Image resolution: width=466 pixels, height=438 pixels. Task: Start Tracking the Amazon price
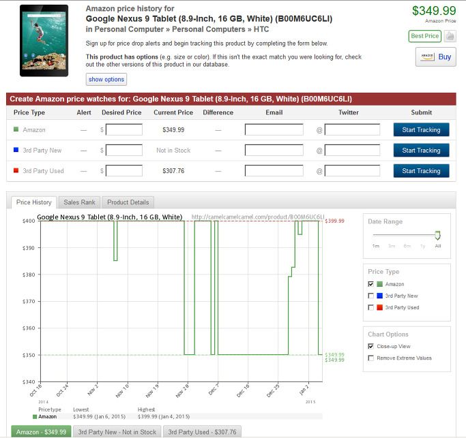421,129
